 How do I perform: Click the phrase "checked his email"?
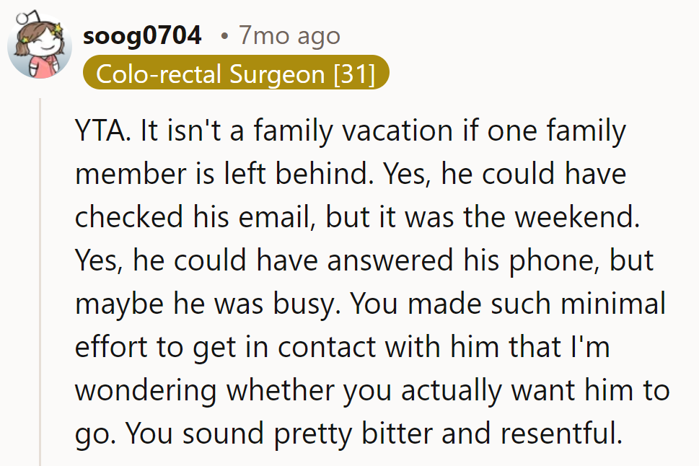pyautogui.click(x=198, y=218)
